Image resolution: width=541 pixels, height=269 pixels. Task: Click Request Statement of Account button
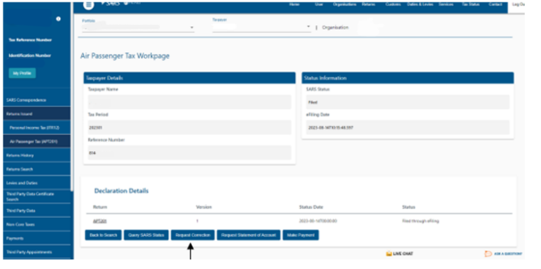click(x=249, y=235)
